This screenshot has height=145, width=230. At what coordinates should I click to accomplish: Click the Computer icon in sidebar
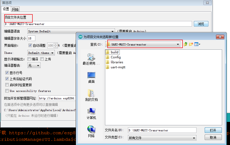[x=91, y=113]
